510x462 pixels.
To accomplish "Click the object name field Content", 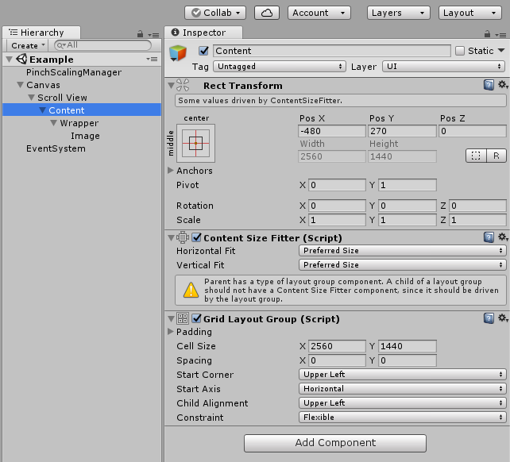I will pos(332,51).
